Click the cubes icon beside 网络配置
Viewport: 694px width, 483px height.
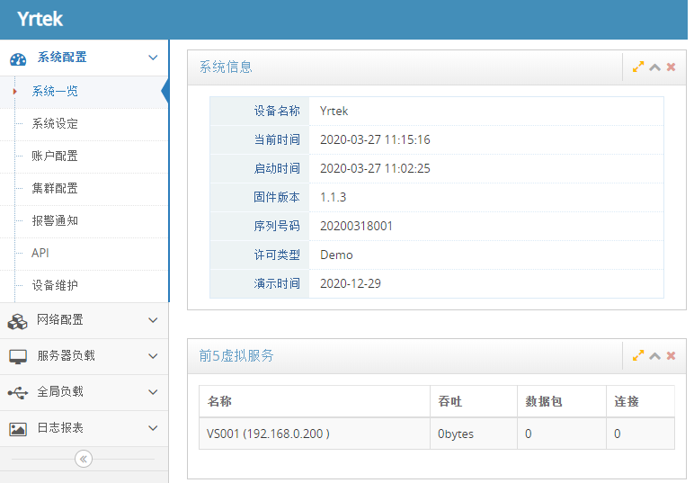point(18,320)
